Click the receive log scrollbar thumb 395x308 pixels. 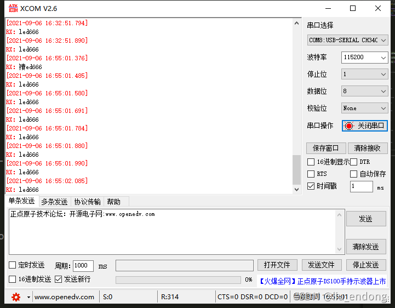pyautogui.click(x=297, y=170)
